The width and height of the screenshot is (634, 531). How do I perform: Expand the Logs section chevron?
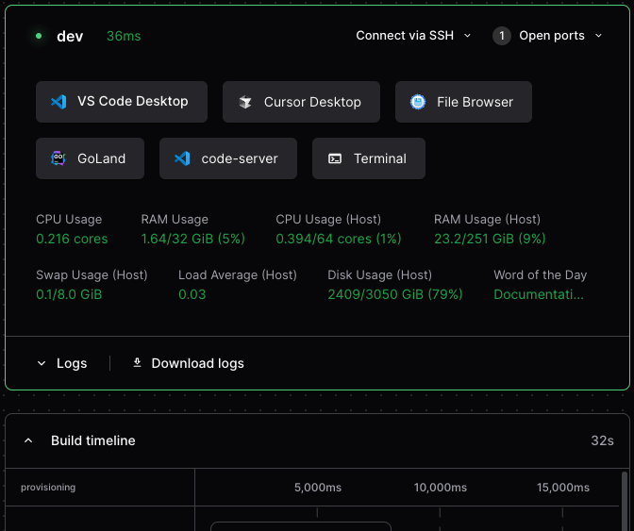click(42, 363)
